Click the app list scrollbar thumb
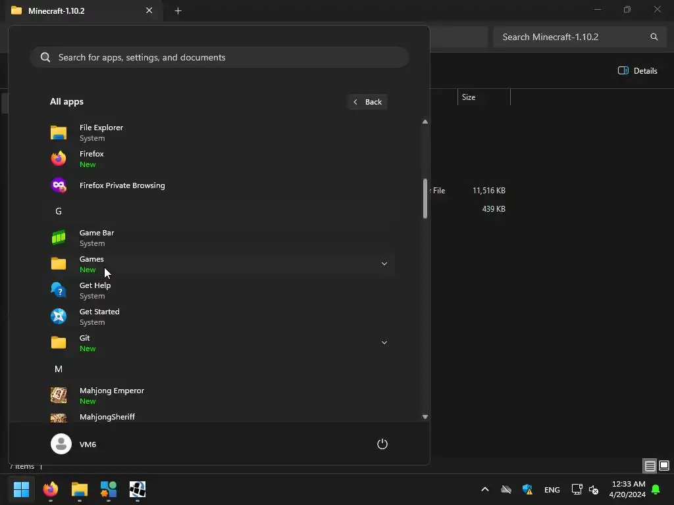 tap(425, 199)
